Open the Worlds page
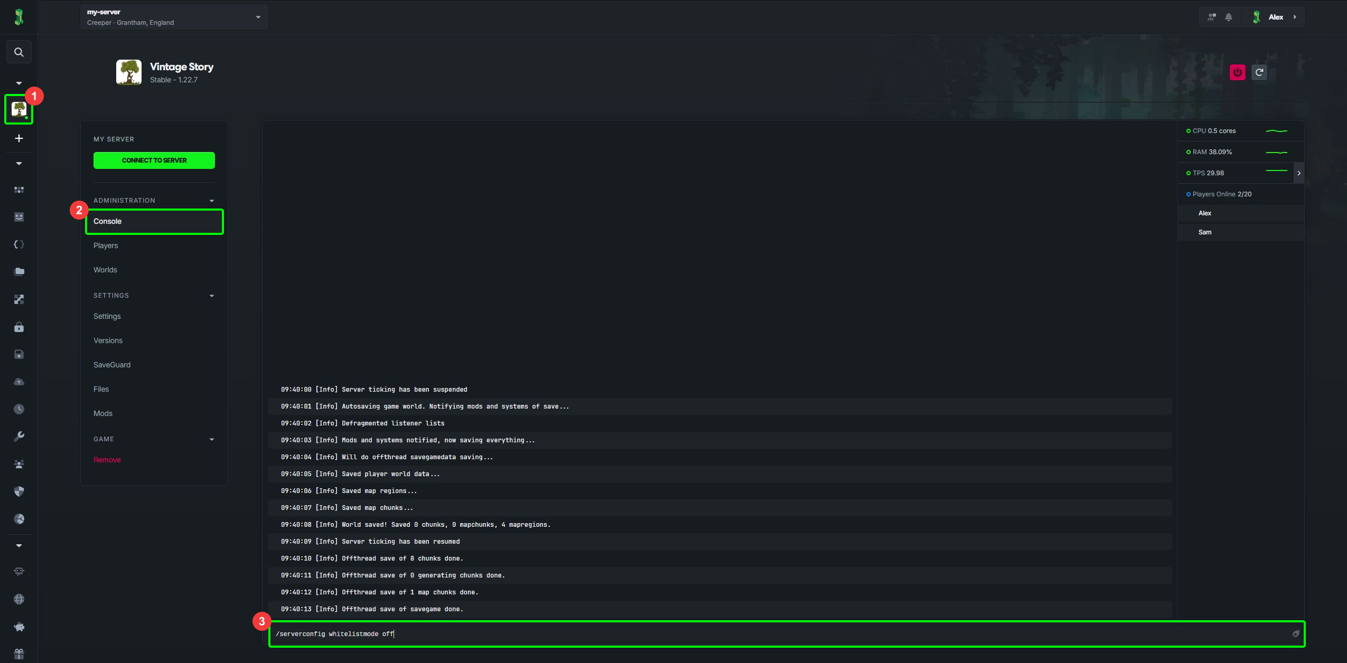 click(x=105, y=270)
